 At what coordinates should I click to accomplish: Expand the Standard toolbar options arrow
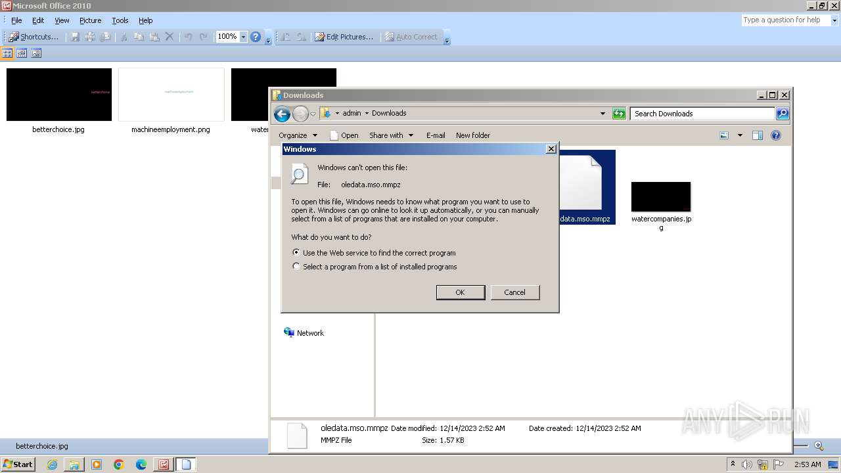pos(268,38)
